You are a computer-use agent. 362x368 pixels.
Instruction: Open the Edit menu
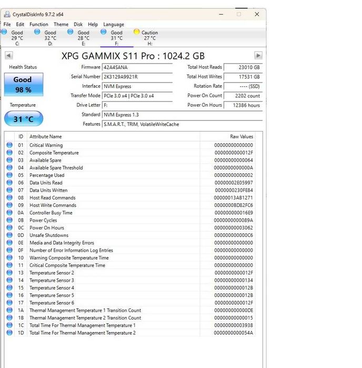(x=20, y=24)
